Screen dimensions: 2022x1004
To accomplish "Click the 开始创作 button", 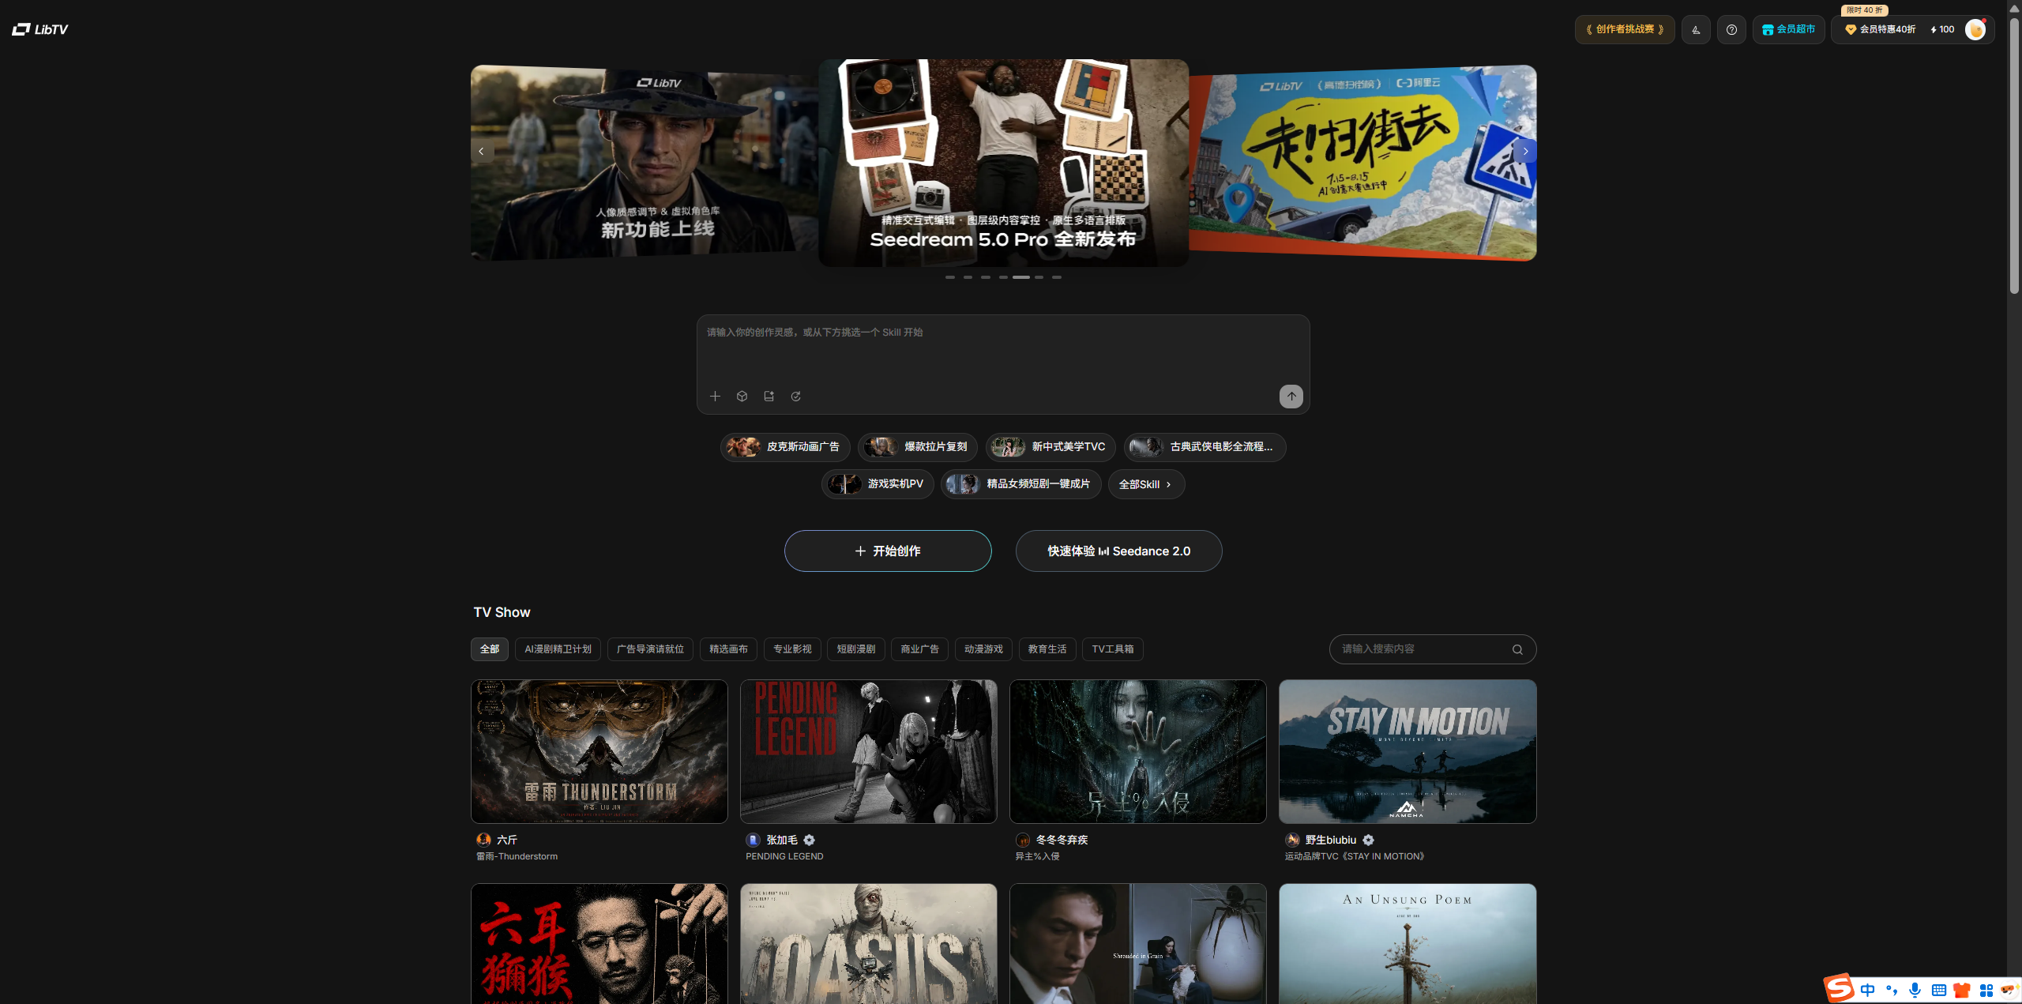I will 888,551.
